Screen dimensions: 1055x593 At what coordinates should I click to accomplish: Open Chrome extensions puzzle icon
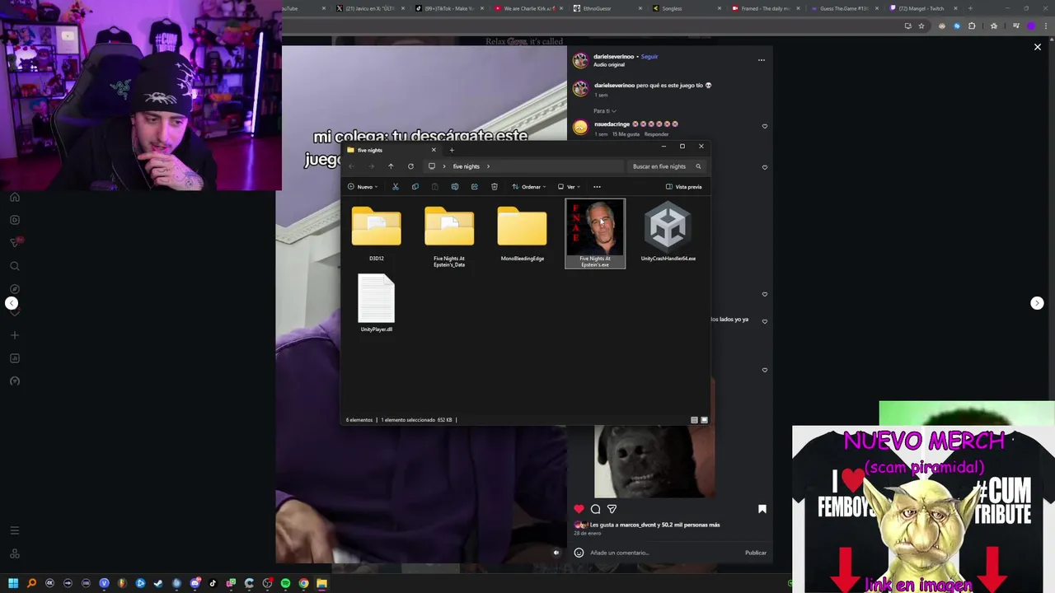[x=972, y=26]
